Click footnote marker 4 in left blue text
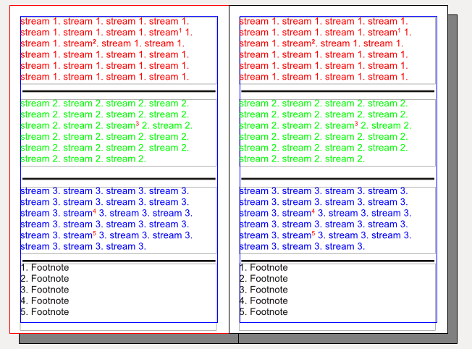This screenshot has width=472, height=349. [94, 211]
